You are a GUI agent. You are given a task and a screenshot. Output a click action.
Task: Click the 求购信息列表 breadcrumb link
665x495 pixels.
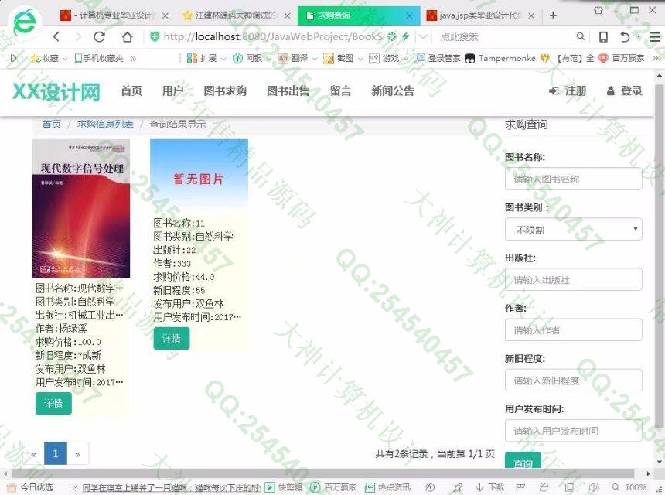[105, 124]
